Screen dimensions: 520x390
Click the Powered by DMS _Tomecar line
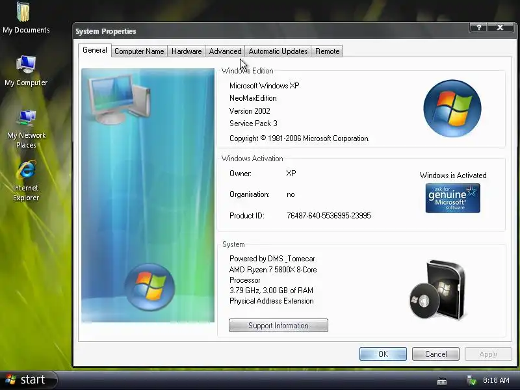272,259
